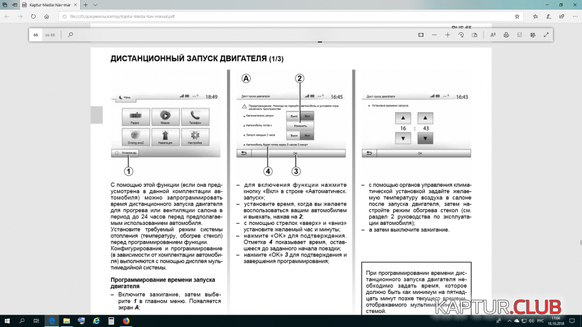
Task: Click the PDF search magnifier icon
Action: point(71,34)
